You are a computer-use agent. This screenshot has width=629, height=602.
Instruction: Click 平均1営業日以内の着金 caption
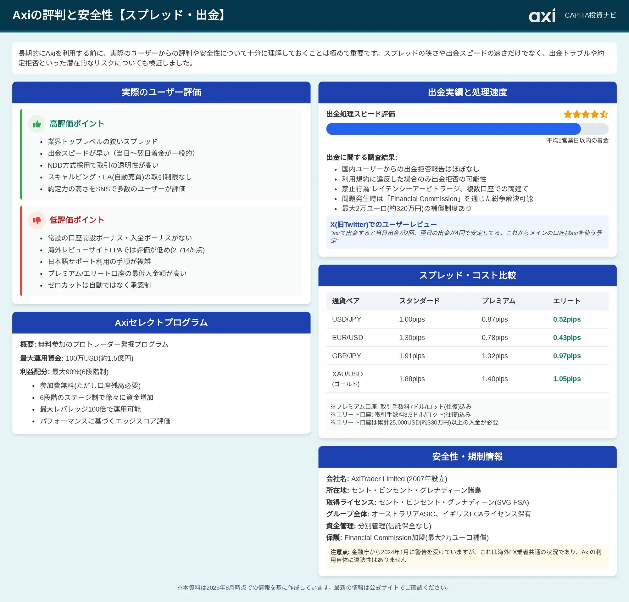coord(577,141)
